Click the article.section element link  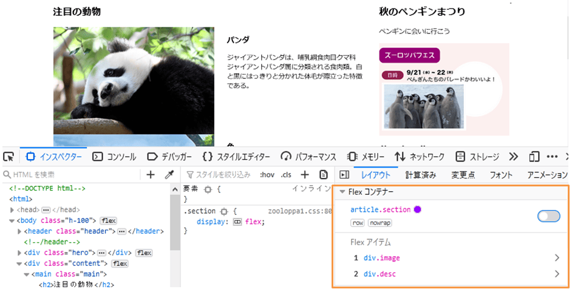(381, 210)
